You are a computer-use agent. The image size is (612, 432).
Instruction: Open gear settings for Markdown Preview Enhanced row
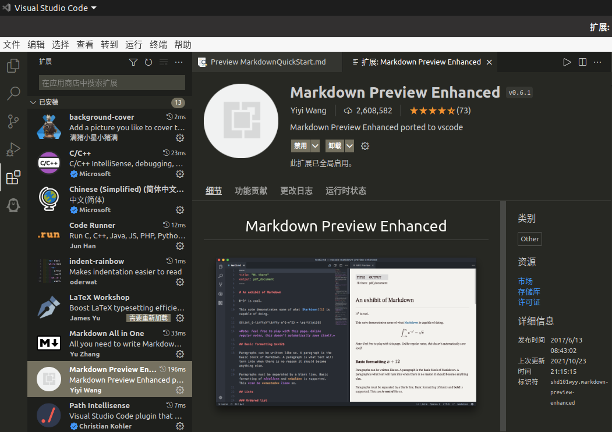click(180, 390)
